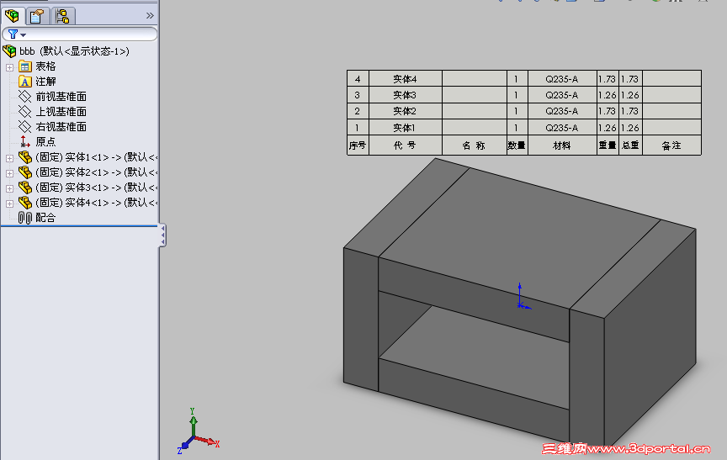This screenshot has width=727, height=460.
Task: Select the 上视基准面 tree label
Action: (61, 112)
